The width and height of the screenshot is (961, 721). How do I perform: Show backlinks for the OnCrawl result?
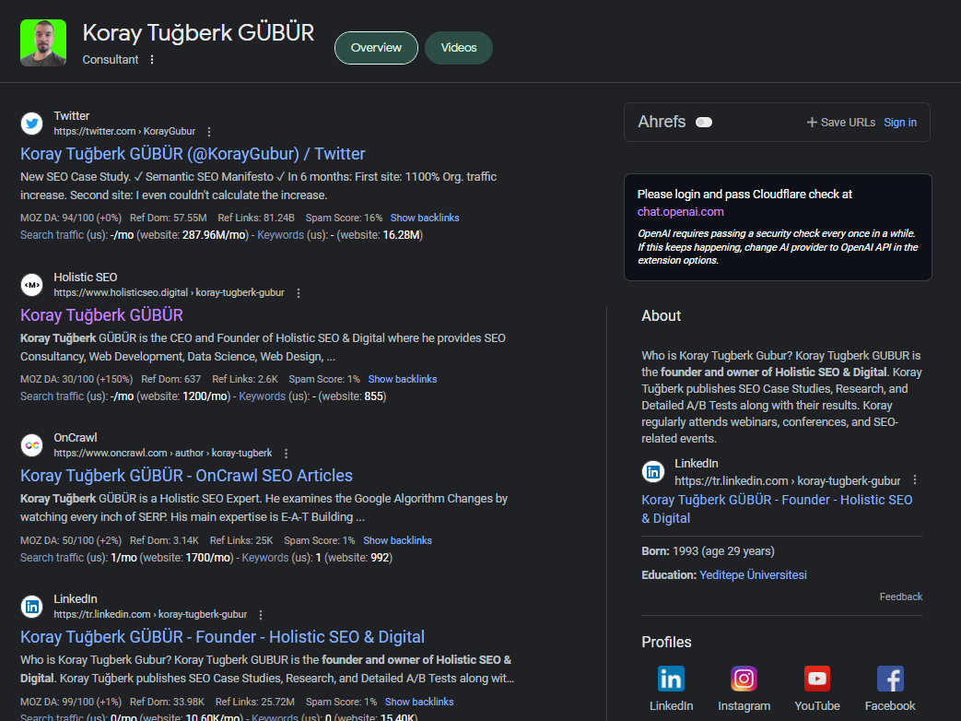click(x=398, y=540)
